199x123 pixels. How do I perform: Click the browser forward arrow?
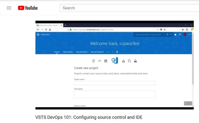point(42,30)
